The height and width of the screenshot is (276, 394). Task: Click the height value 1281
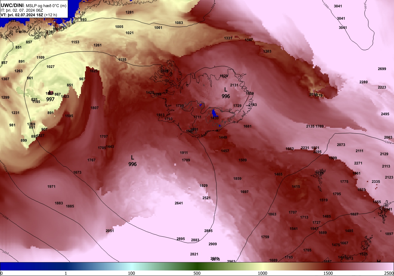tap(130, 12)
